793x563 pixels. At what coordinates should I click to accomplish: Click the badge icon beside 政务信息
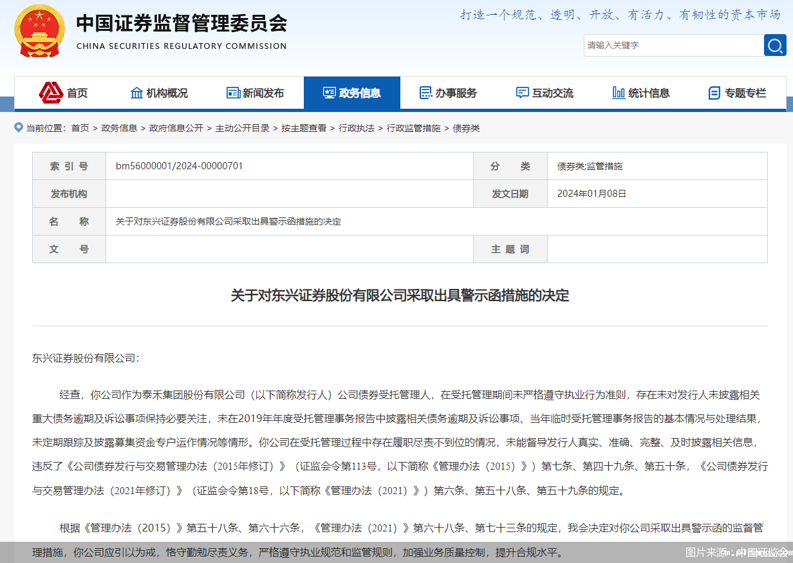[330, 93]
